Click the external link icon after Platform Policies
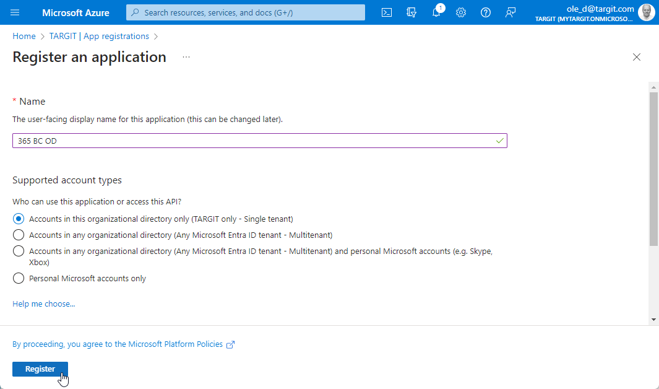 [x=230, y=345]
